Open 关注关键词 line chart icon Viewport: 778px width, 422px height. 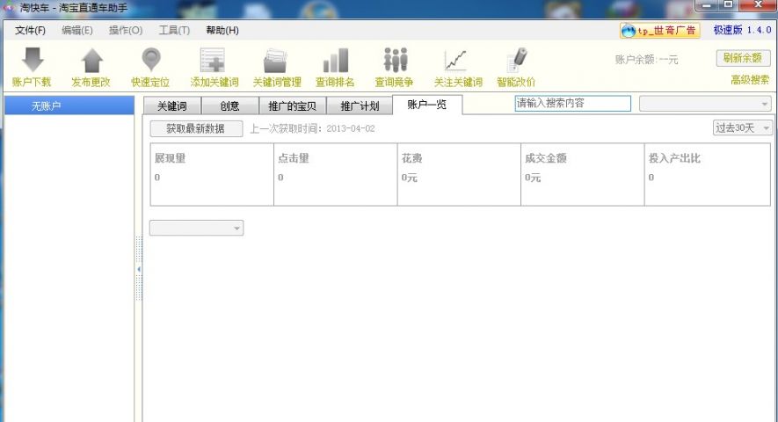457,60
